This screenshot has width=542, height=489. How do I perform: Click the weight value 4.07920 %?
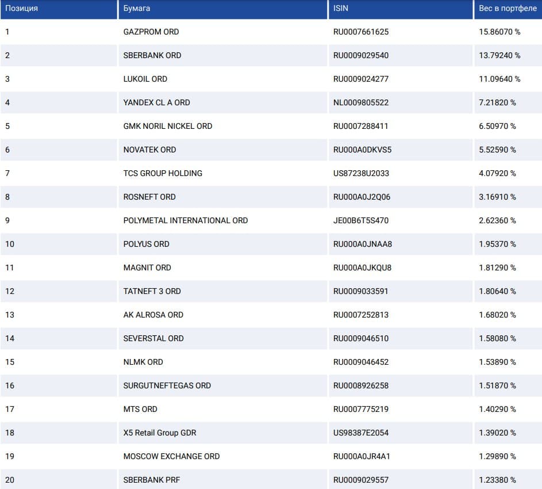click(x=497, y=173)
